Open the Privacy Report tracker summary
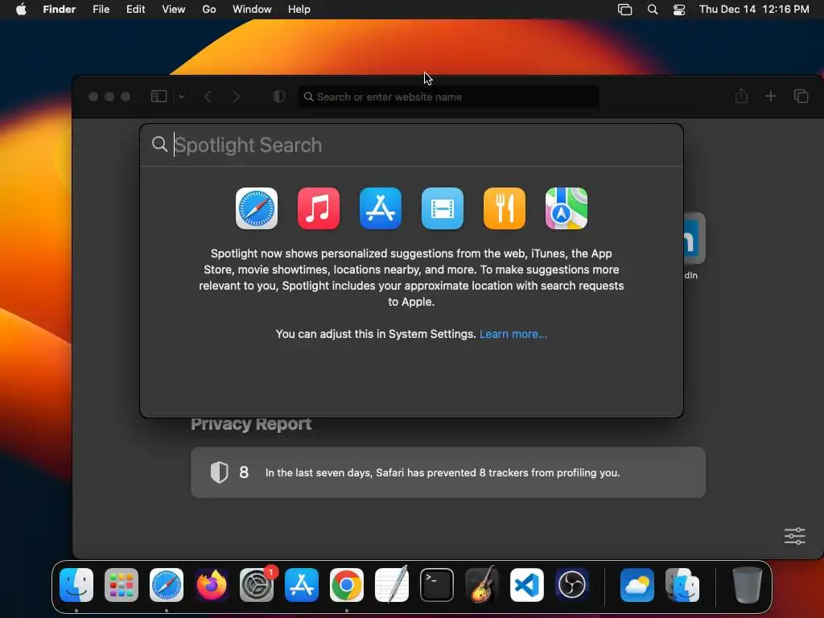Screen dimensions: 824x618 [x=448, y=472]
